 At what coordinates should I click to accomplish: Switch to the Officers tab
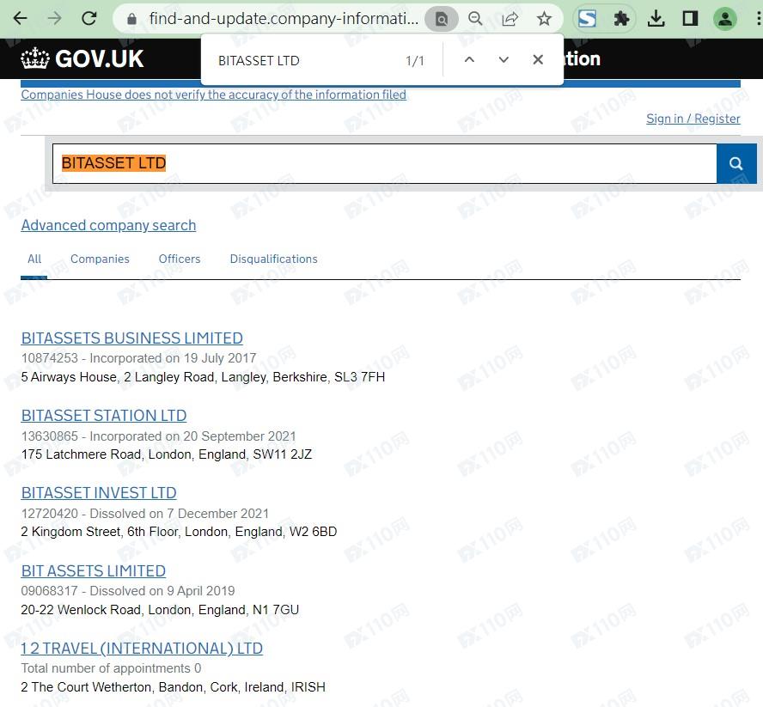[x=180, y=259]
